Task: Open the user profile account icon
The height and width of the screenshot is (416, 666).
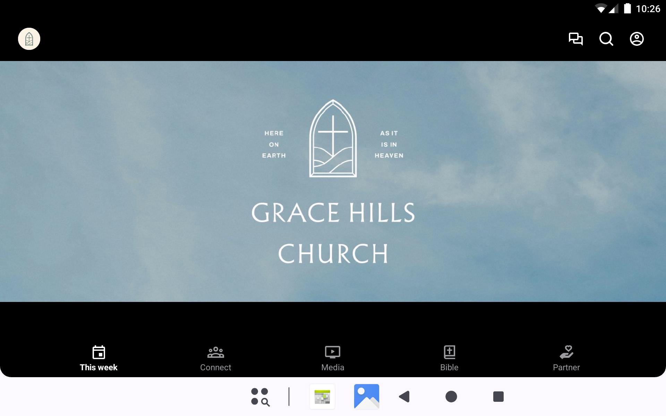Action: (x=637, y=39)
